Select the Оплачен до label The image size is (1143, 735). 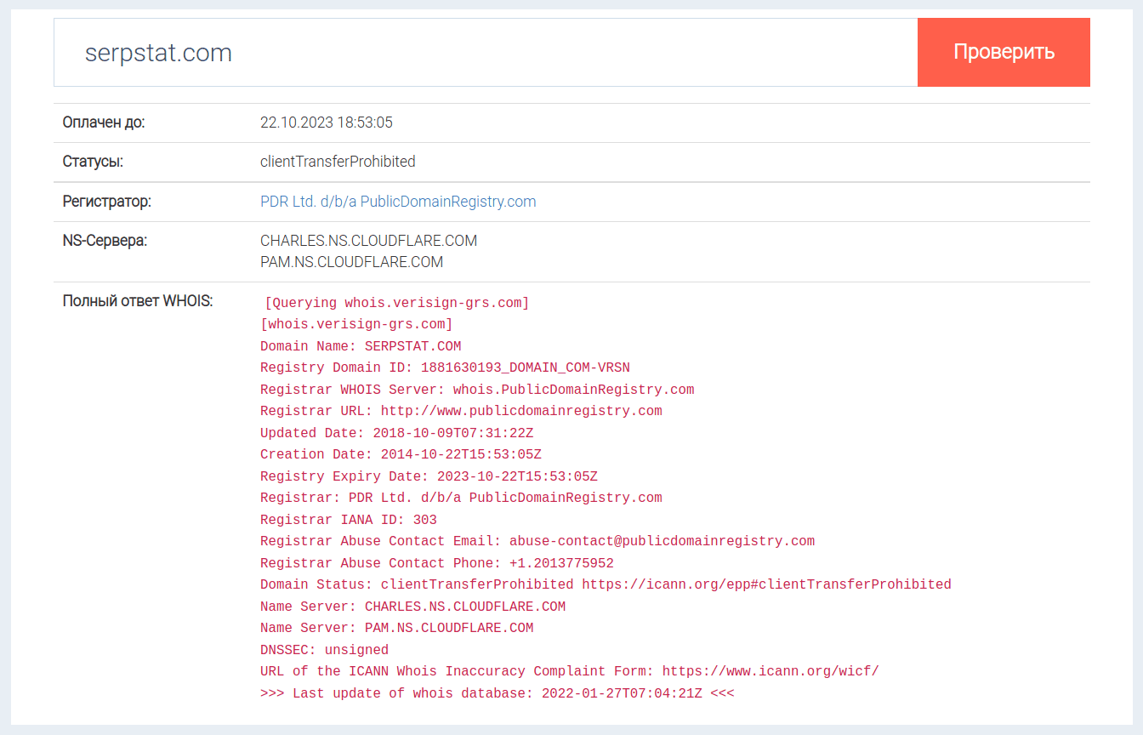pyautogui.click(x=104, y=122)
